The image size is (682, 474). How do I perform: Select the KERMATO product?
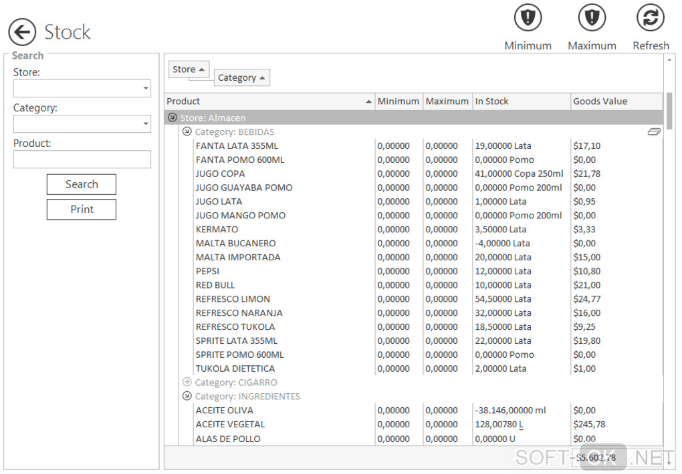pyautogui.click(x=217, y=230)
